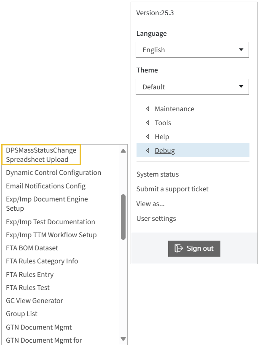The height and width of the screenshot is (346, 260).
Task: Open User settings
Action: (156, 218)
